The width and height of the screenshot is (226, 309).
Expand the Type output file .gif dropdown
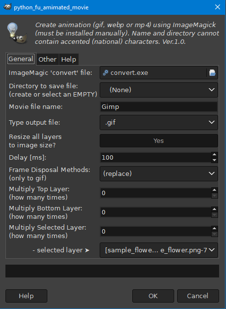pyautogui.click(x=159, y=123)
